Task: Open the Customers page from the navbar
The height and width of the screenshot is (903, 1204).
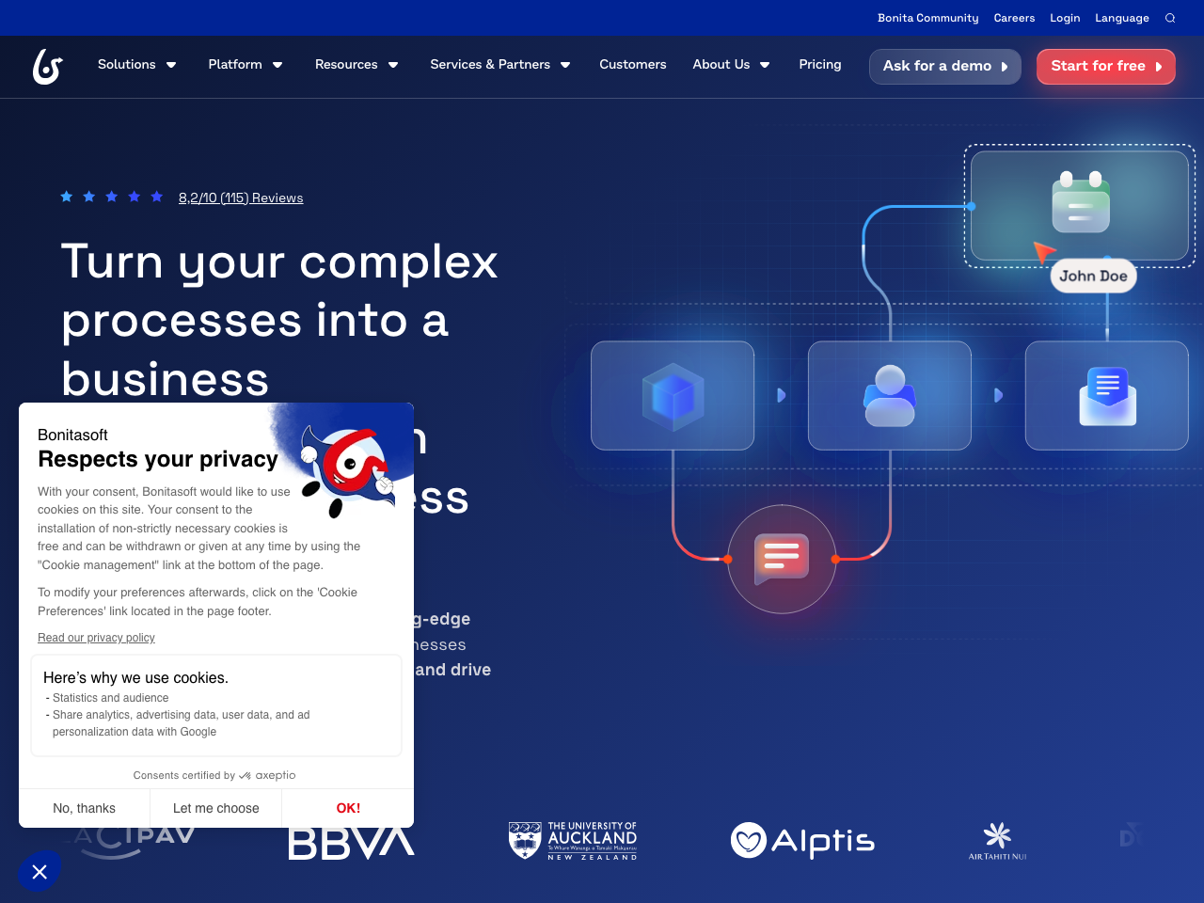Action: pos(632,66)
